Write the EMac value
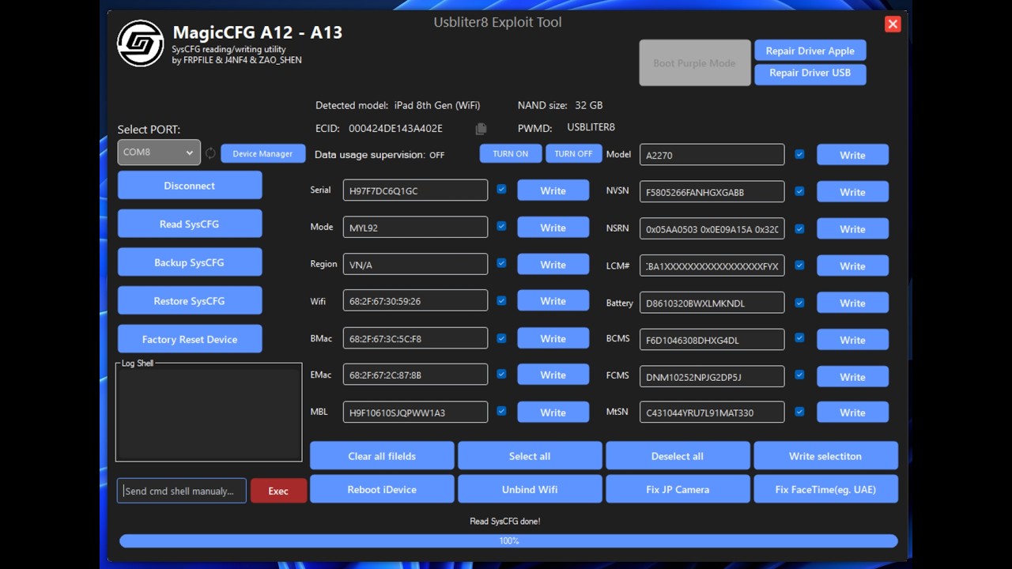Viewport: 1012px width, 569px height. coord(553,375)
